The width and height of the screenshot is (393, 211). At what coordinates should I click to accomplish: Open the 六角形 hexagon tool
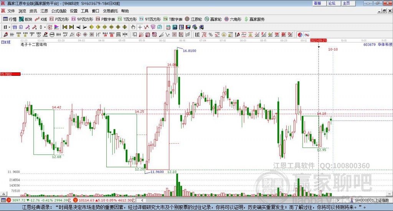[233, 19]
